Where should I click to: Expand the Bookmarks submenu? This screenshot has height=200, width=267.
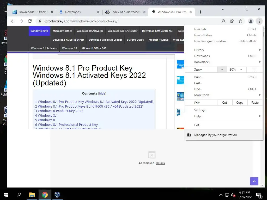click(x=223, y=62)
